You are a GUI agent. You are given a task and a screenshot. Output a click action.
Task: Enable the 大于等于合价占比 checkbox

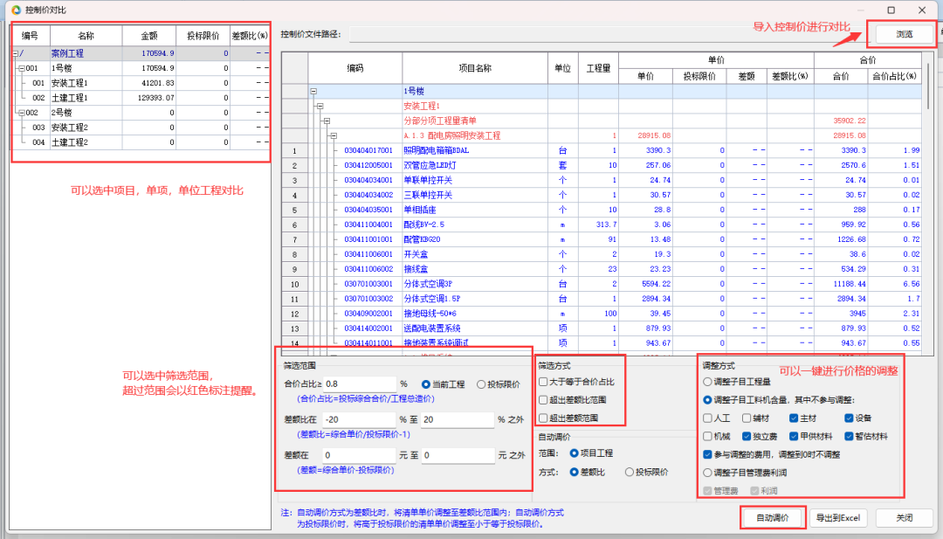pyautogui.click(x=544, y=382)
